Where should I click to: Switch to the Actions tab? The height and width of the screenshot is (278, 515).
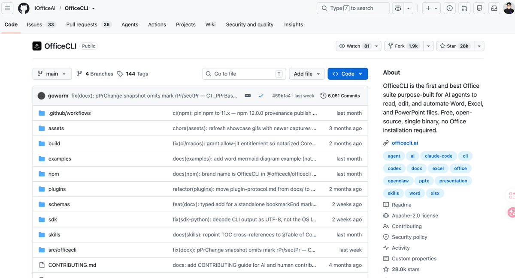157,24
